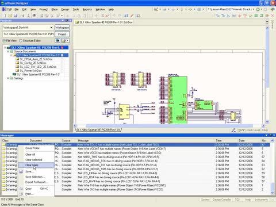The width and height of the screenshot is (276, 207).
Task: Collapse the top SL1 Xilinx project node
Action: point(5,48)
